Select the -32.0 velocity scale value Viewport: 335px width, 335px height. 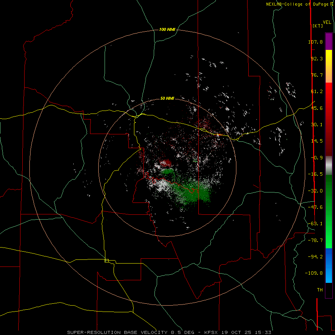coord(315,191)
